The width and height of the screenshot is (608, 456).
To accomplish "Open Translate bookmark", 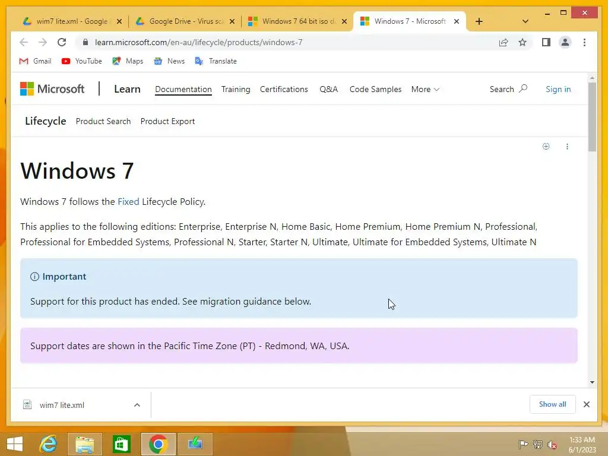I will point(216,61).
